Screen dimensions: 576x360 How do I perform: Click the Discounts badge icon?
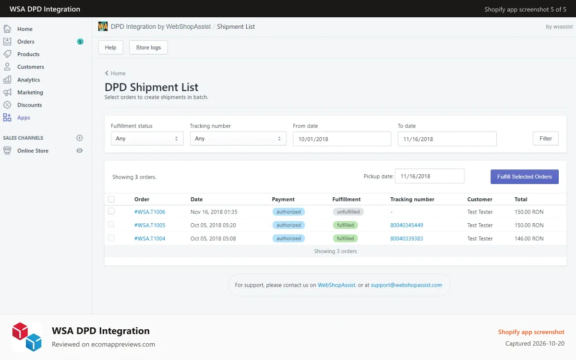(7, 105)
